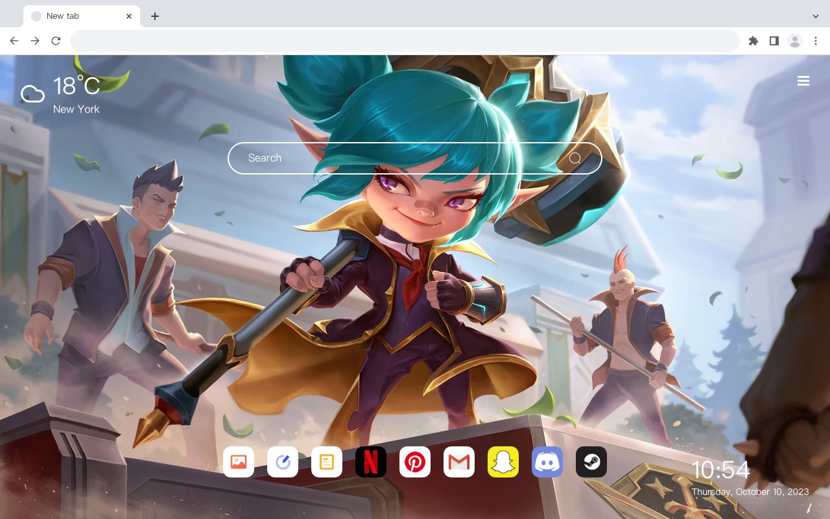
Task: Click the cloud weather icon
Action: [32, 94]
